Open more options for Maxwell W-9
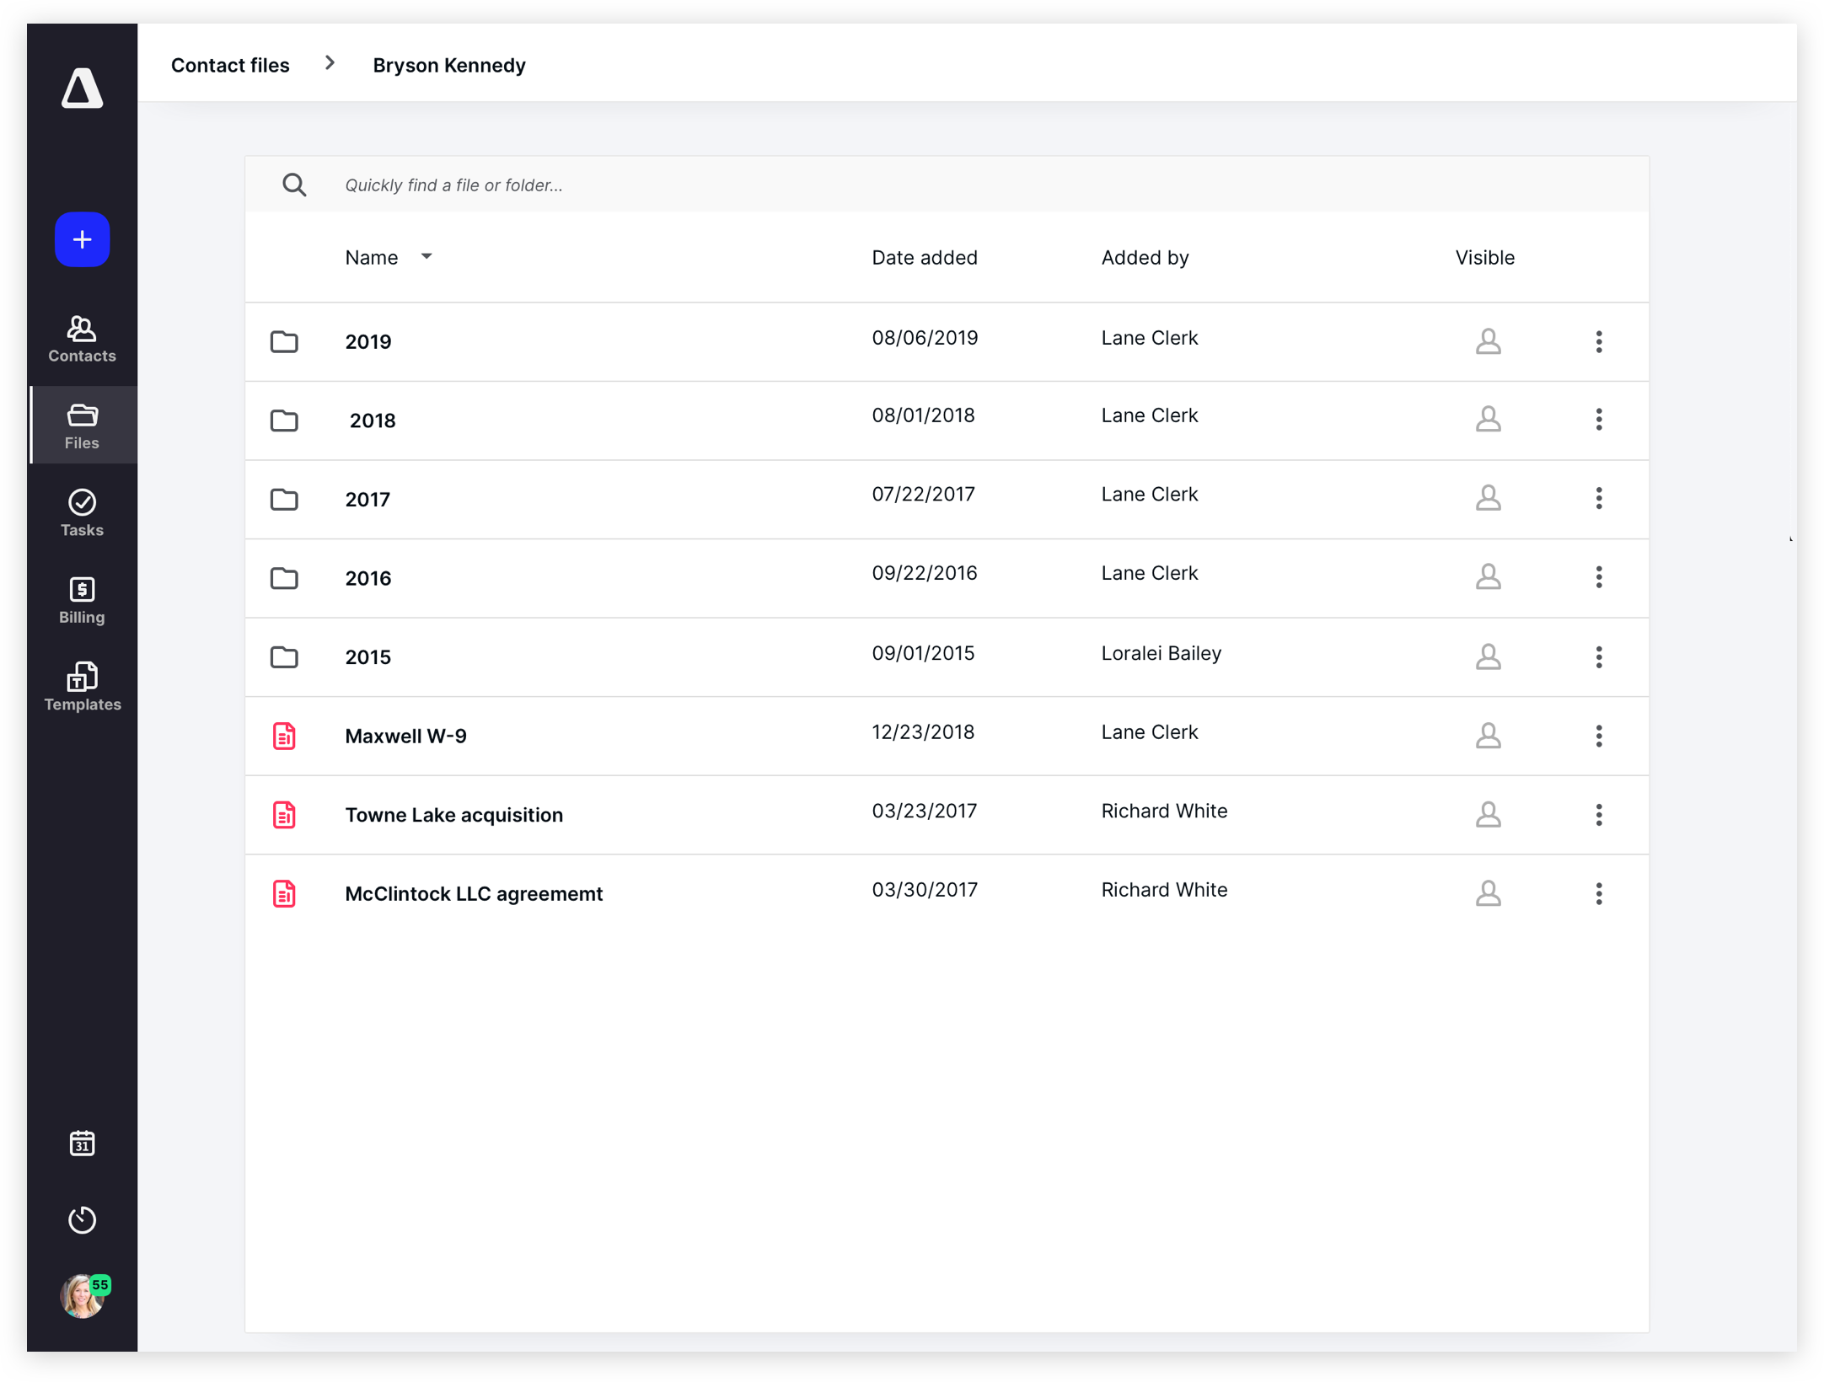1824x1382 pixels. point(1598,736)
